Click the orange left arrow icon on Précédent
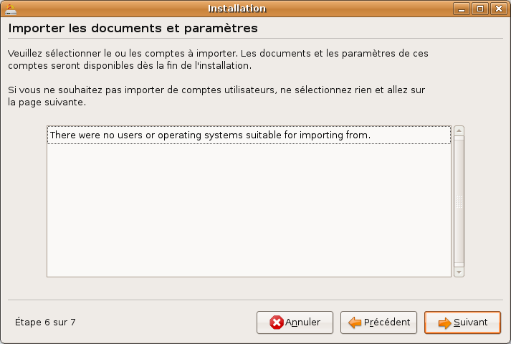 [355, 322]
